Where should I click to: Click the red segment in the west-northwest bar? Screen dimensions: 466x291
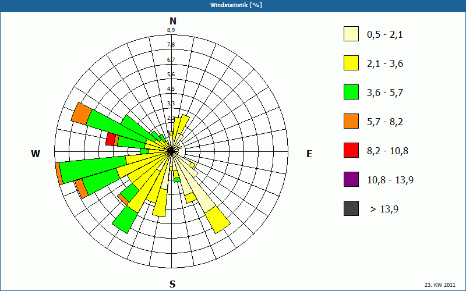click(x=111, y=139)
